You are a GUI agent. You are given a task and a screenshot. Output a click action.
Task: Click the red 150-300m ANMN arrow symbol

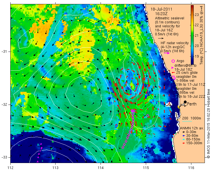pyautogui.click(x=184, y=143)
